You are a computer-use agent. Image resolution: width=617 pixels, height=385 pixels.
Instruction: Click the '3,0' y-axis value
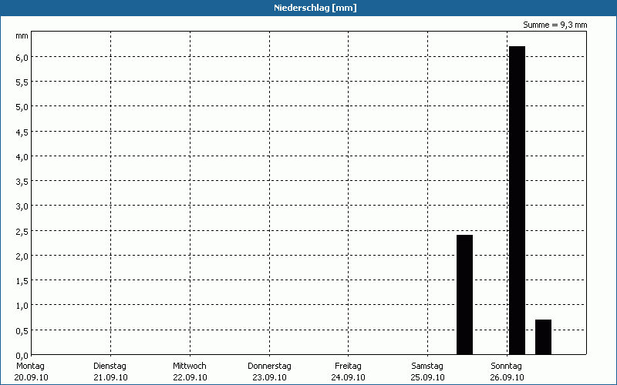pos(22,206)
